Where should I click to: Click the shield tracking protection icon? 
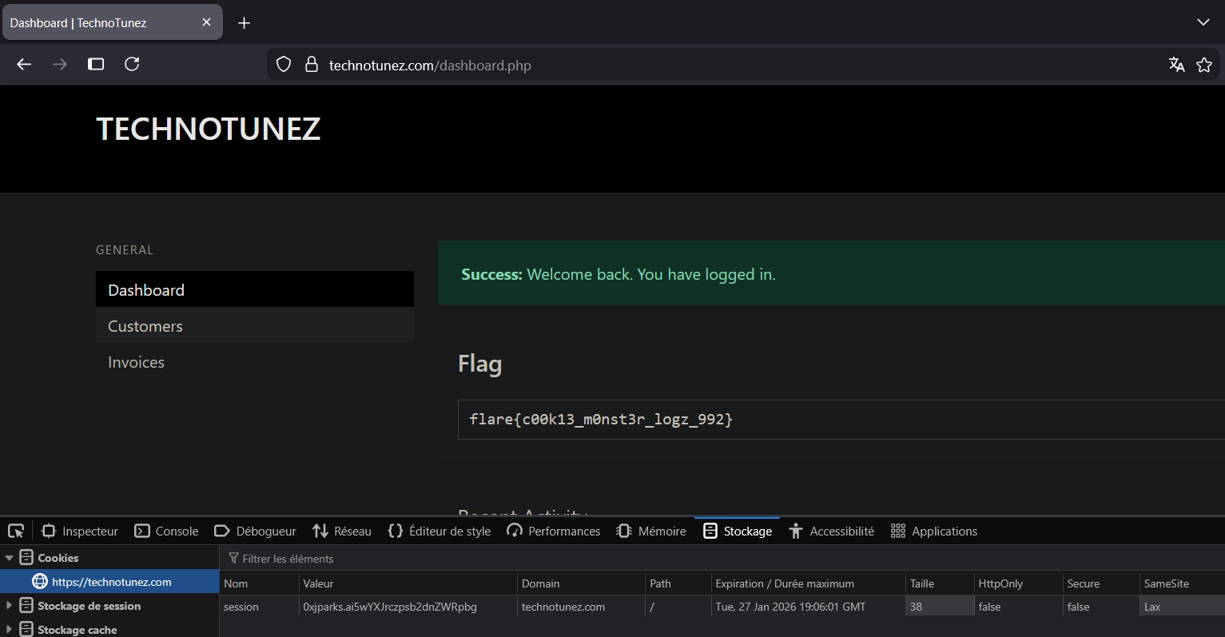[x=284, y=65]
